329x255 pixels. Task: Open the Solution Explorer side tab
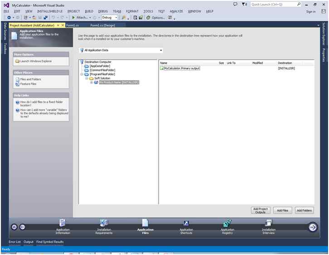tap(324, 34)
